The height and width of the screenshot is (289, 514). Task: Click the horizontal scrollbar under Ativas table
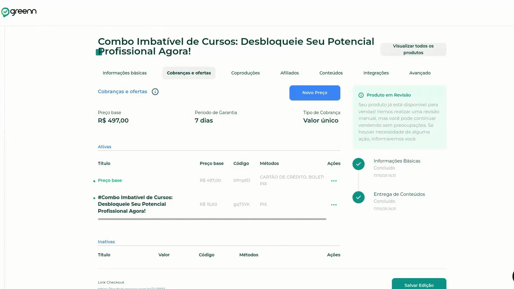tap(212, 219)
